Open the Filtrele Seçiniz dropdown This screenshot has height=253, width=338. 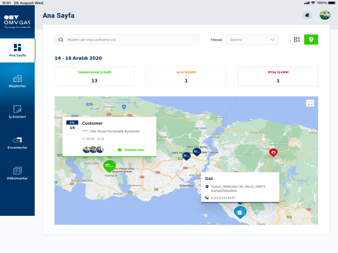click(252, 39)
